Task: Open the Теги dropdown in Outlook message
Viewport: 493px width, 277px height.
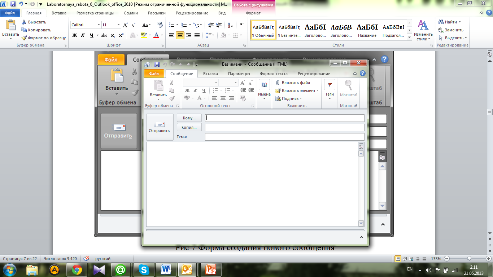Action: click(330, 90)
